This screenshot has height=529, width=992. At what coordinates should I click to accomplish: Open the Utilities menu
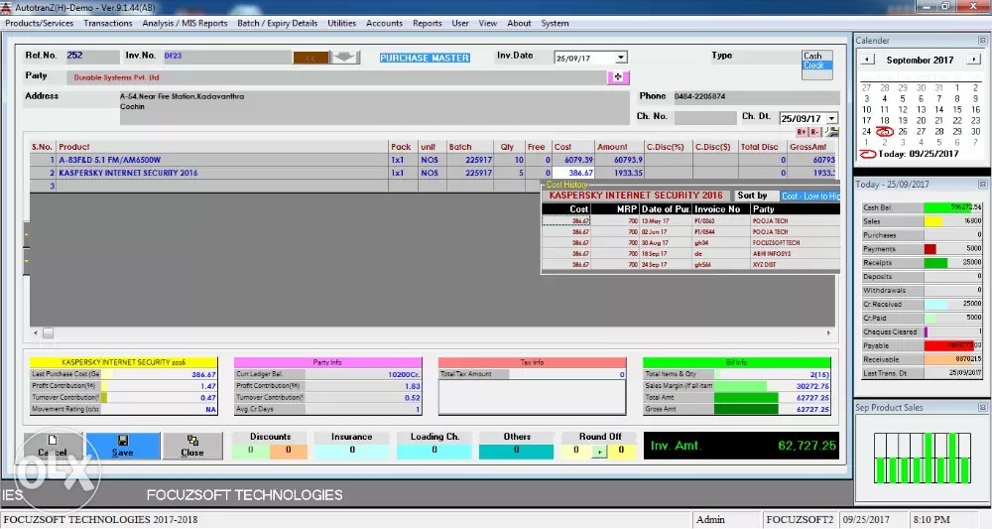click(341, 24)
